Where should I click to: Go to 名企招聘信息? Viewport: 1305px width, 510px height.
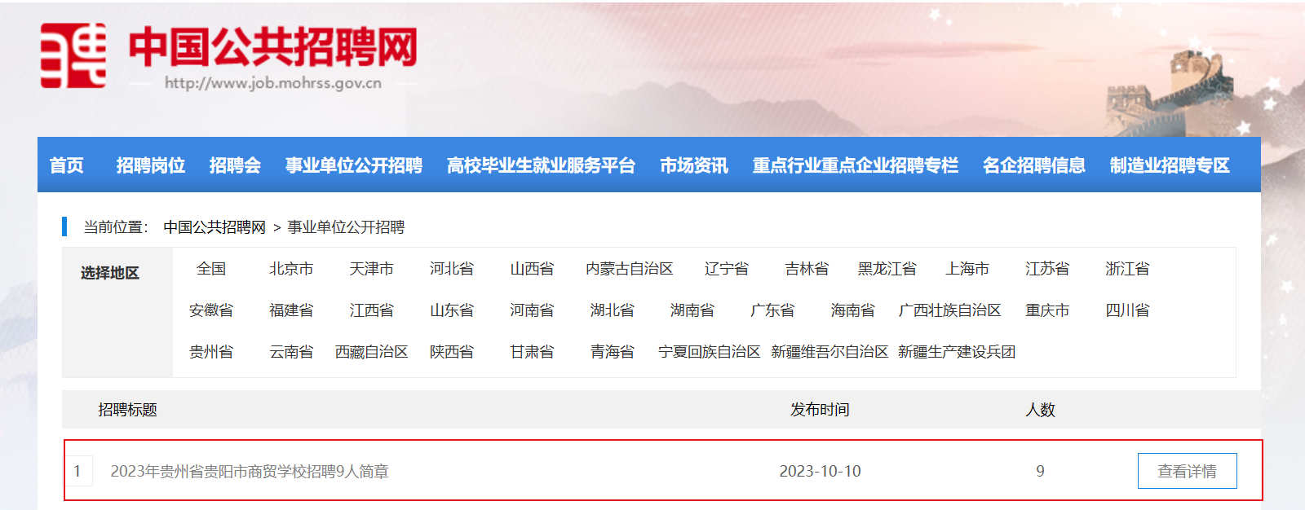point(1034,165)
